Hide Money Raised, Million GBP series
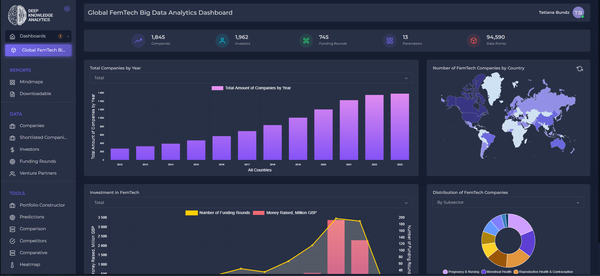The image size is (600, 276). 258,213
